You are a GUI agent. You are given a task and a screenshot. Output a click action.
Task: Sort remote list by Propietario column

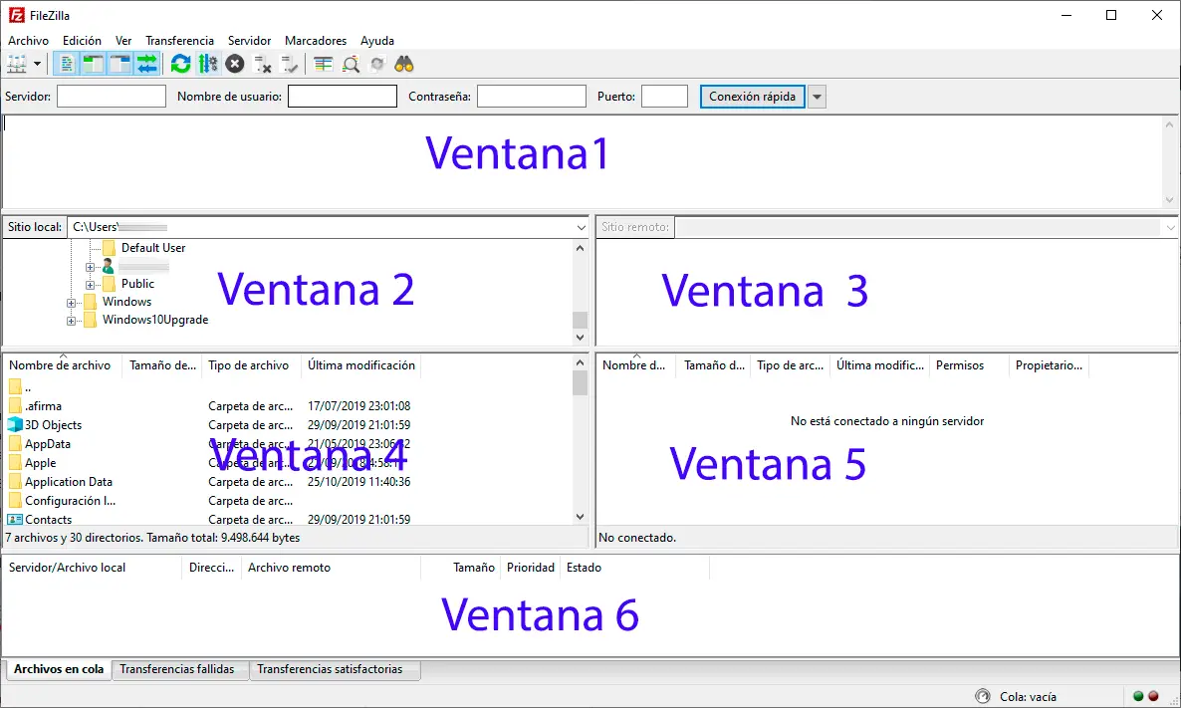click(x=1050, y=365)
